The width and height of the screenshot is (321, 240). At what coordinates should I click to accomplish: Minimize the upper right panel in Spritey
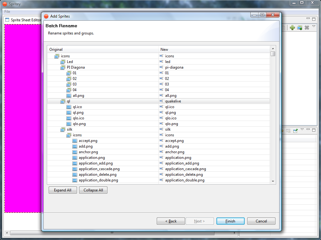click(308, 18)
